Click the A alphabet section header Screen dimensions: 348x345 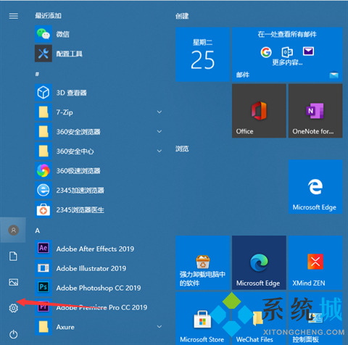[x=37, y=230]
